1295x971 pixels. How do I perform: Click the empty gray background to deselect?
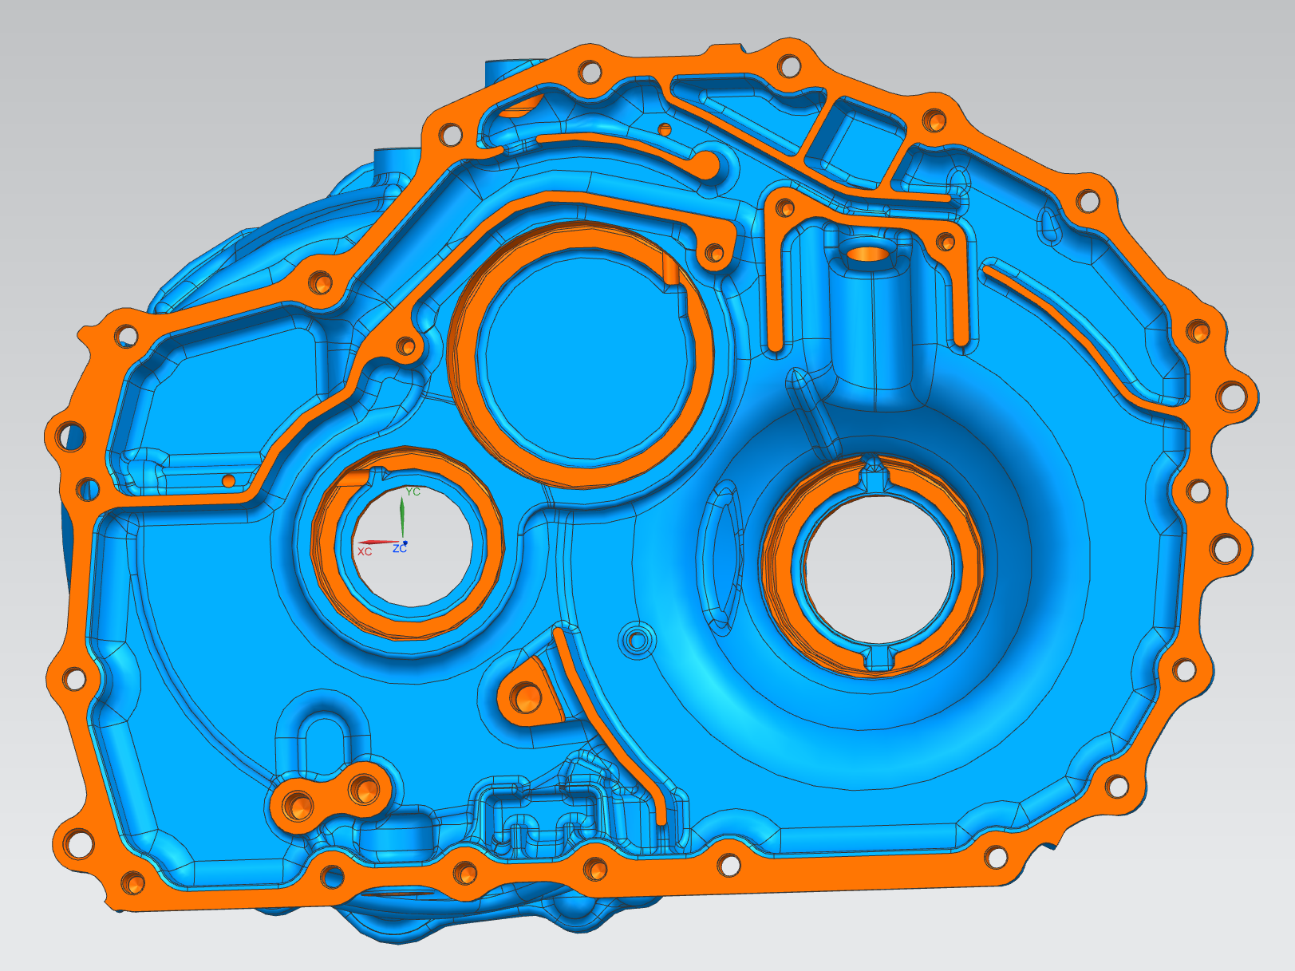coord(160,120)
